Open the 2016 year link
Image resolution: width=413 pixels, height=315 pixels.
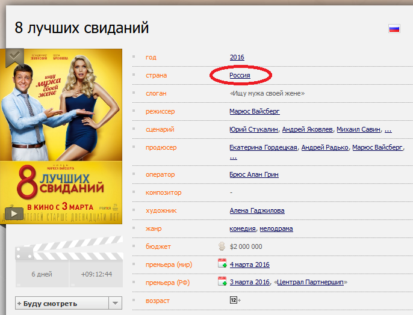coord(237,57)
